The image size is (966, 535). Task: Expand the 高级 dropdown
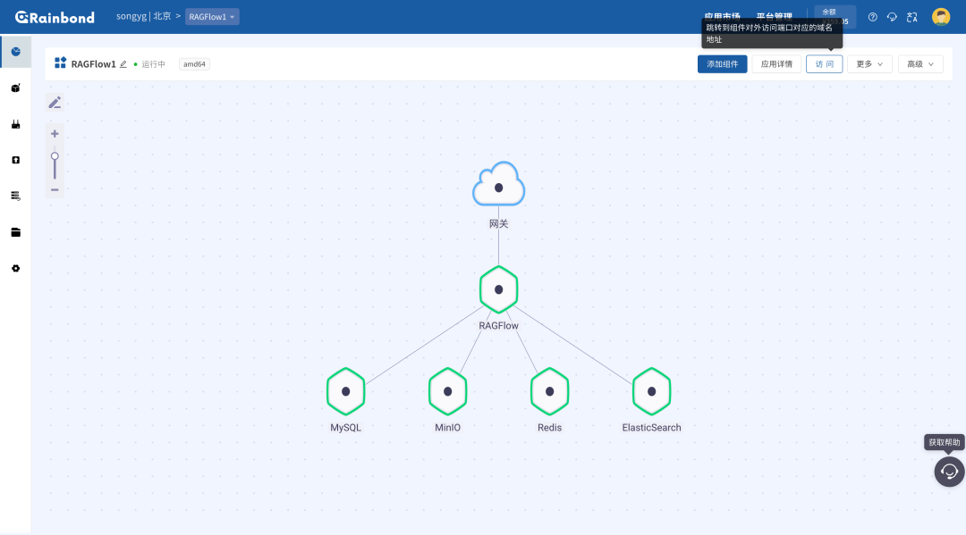920,64
